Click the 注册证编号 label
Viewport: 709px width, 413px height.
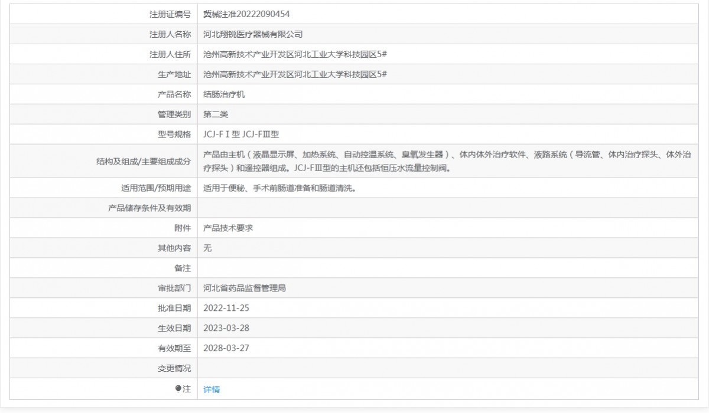tap(171, 14)
